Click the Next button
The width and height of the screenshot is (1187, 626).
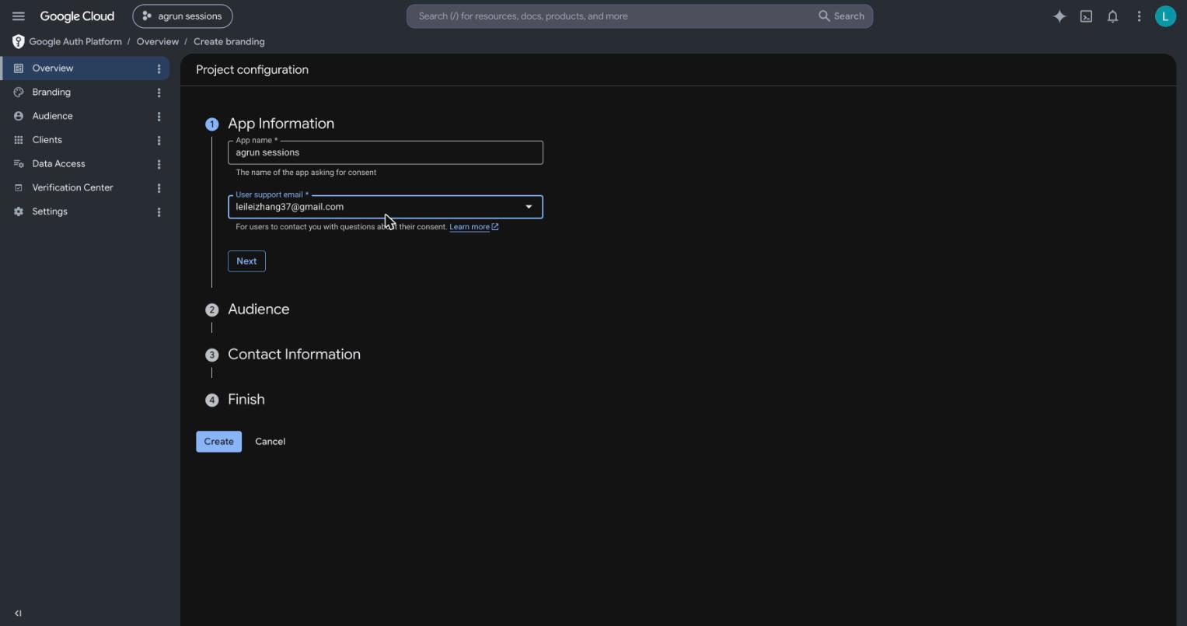(246, 261)
